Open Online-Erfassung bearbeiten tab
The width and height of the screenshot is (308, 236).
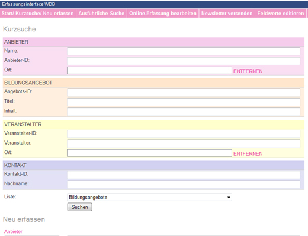pos(163,14)
